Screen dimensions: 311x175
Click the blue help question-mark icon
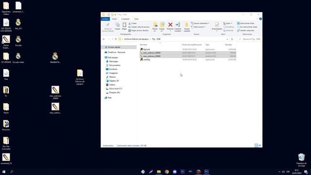(x=260, y=19)
